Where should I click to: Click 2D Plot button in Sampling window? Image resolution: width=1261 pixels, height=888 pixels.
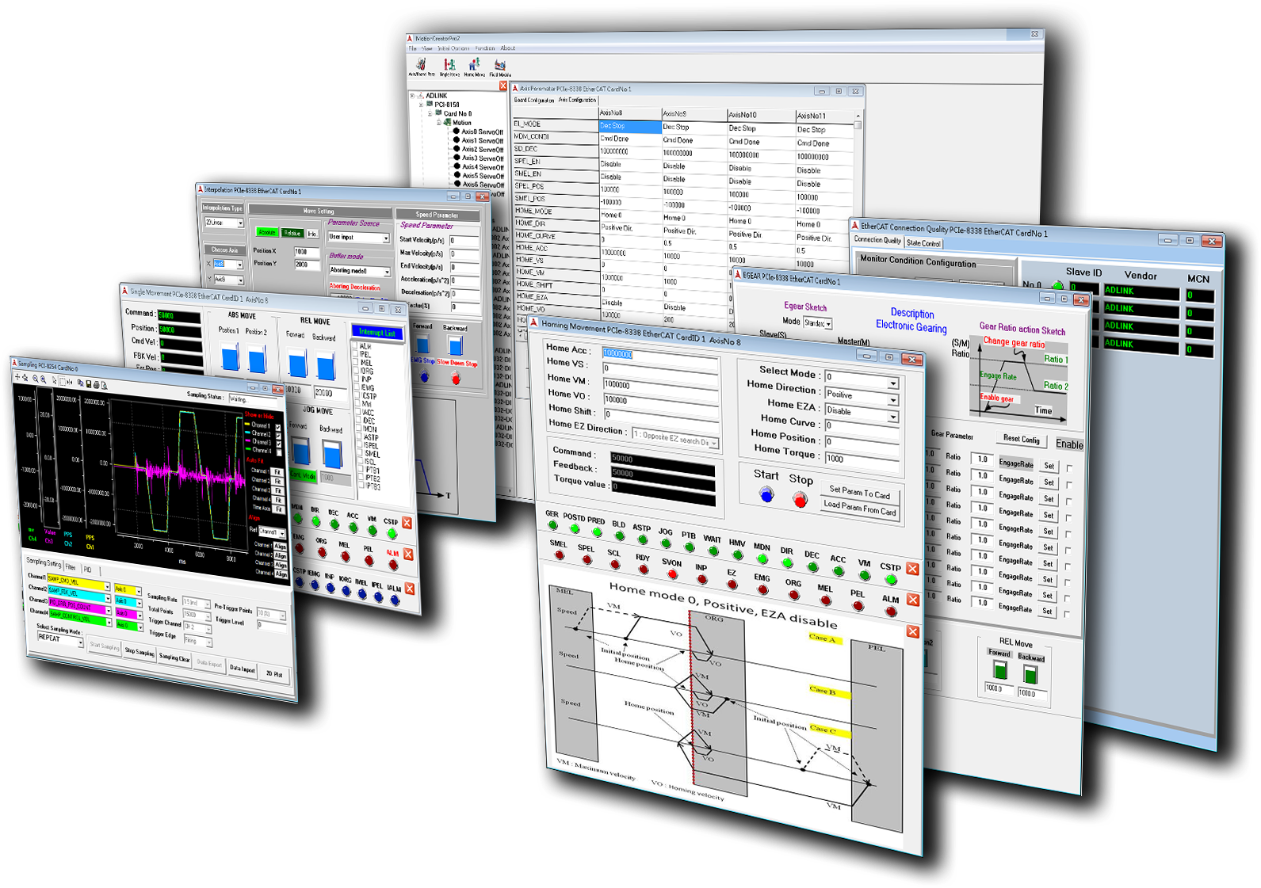point(274,673)
